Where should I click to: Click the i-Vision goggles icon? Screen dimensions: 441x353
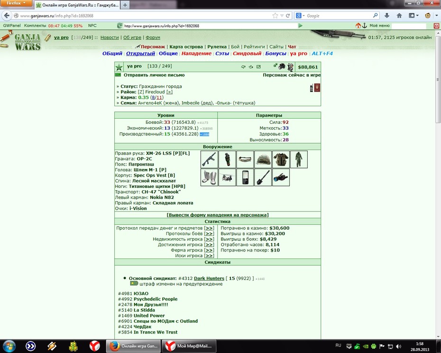pos(281,177)
